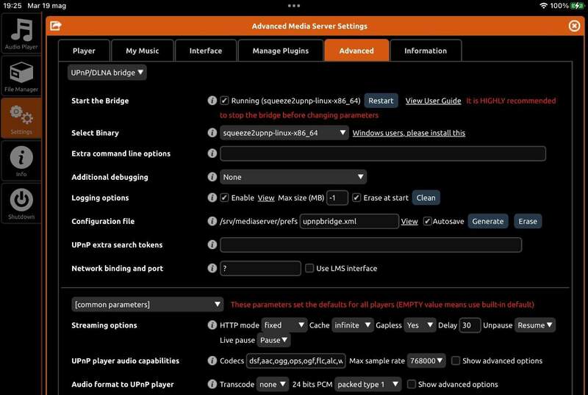
Task: Show info for Configuration file
Action: [x=212, y=221]
